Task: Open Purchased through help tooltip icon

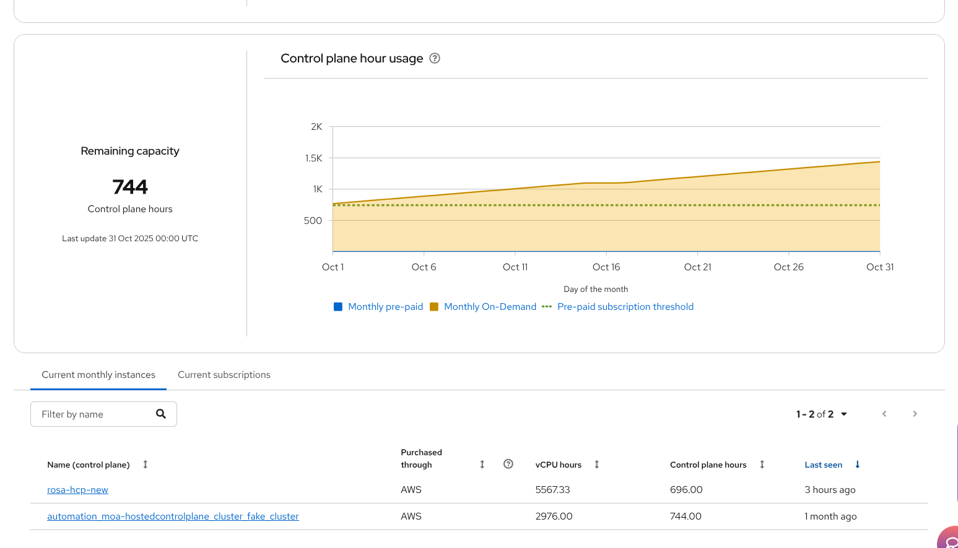Action: pos(508,464)
